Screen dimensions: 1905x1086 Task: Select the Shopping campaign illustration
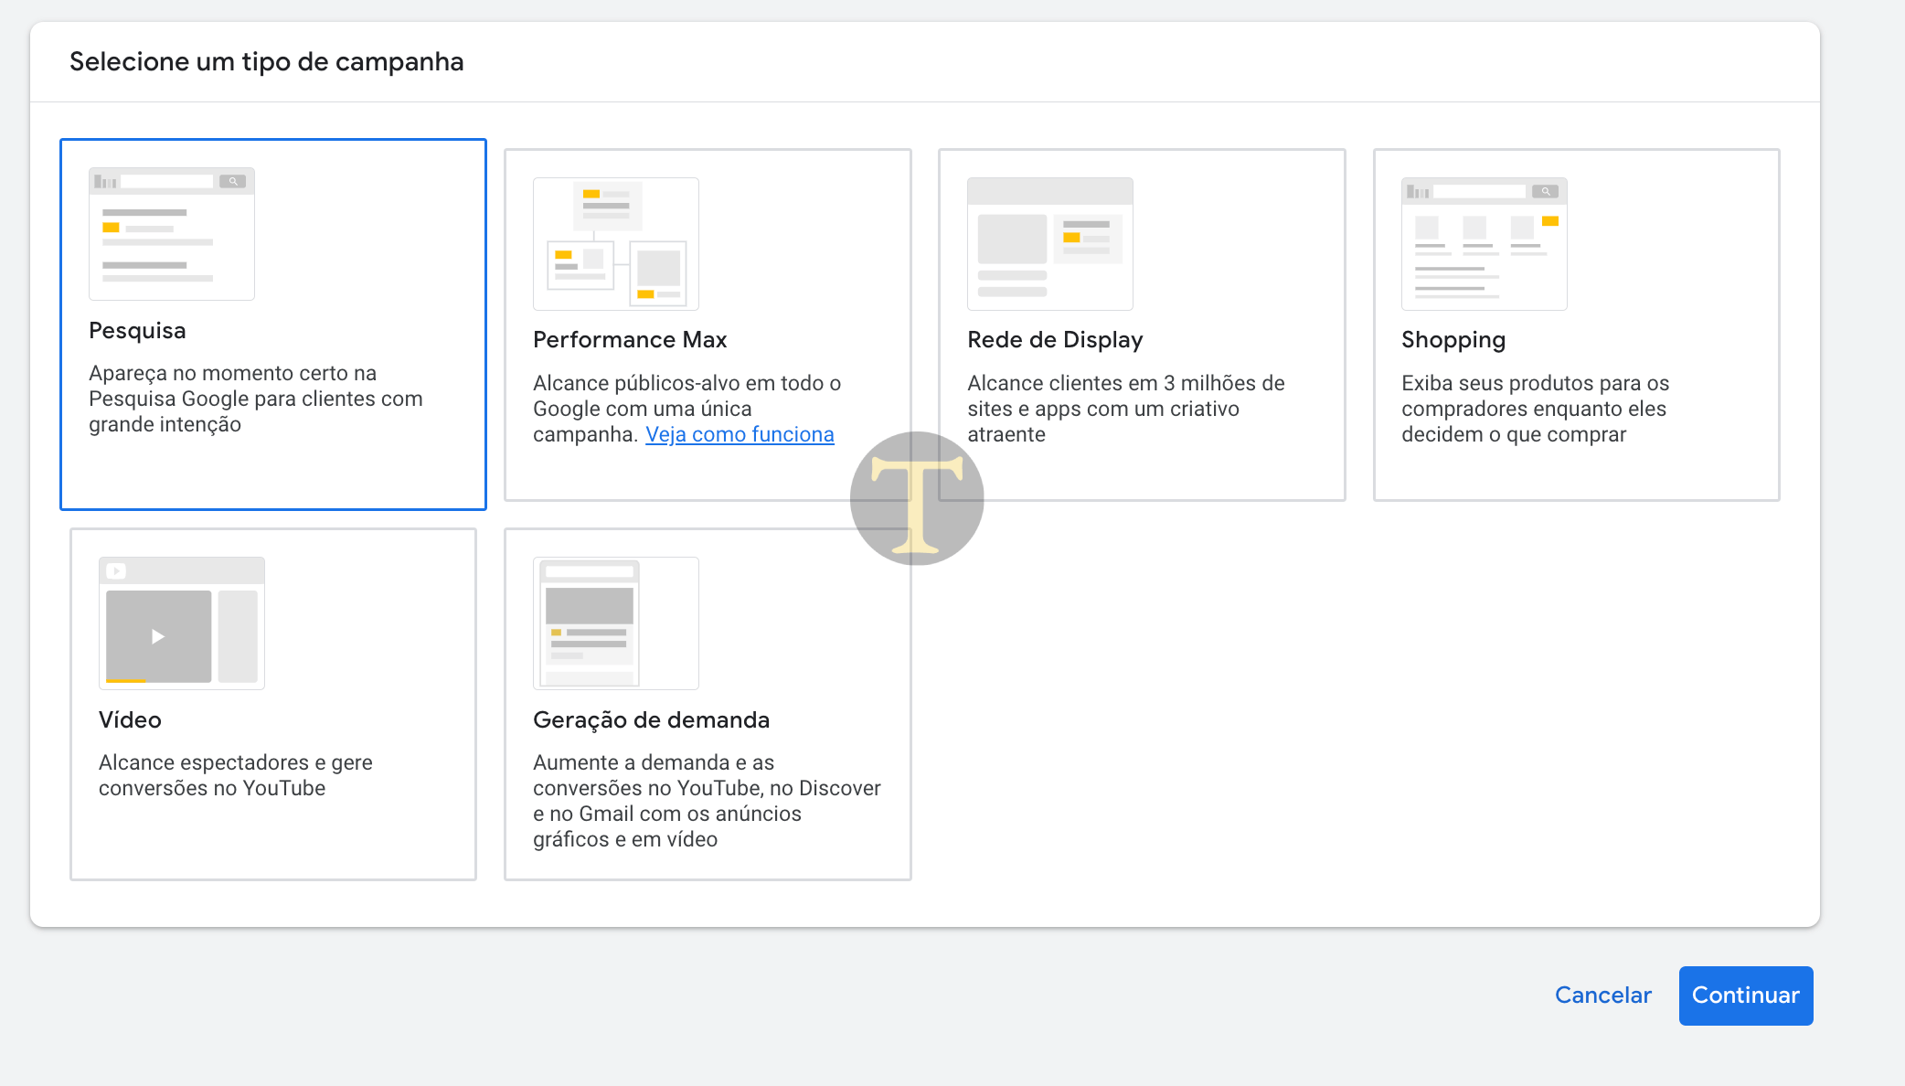(x=1485, y=244)
